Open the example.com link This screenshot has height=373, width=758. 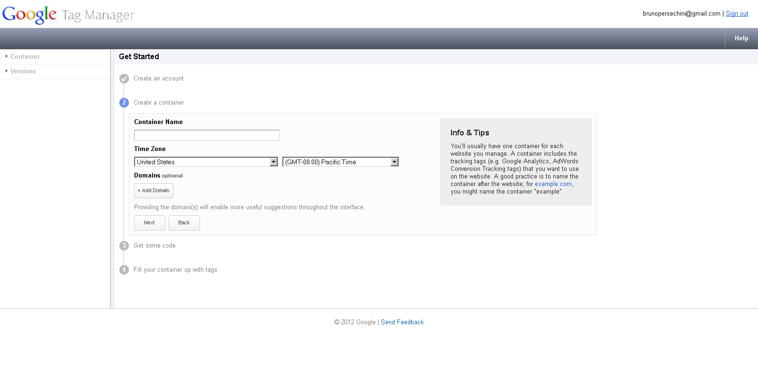(553, 184)
